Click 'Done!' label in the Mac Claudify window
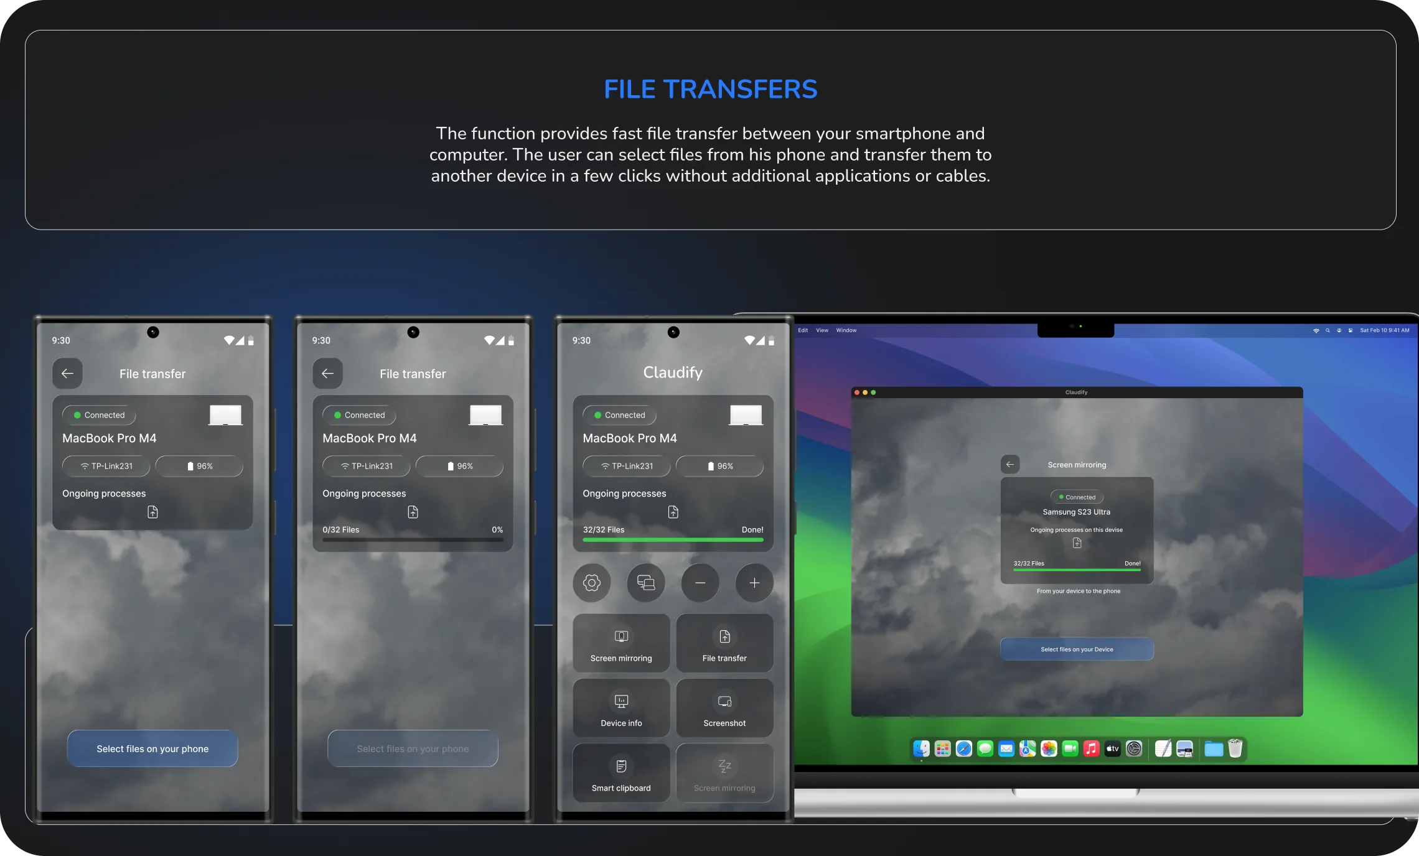This screenshot has width=1419, height=856. click(x=1132, y=563)
